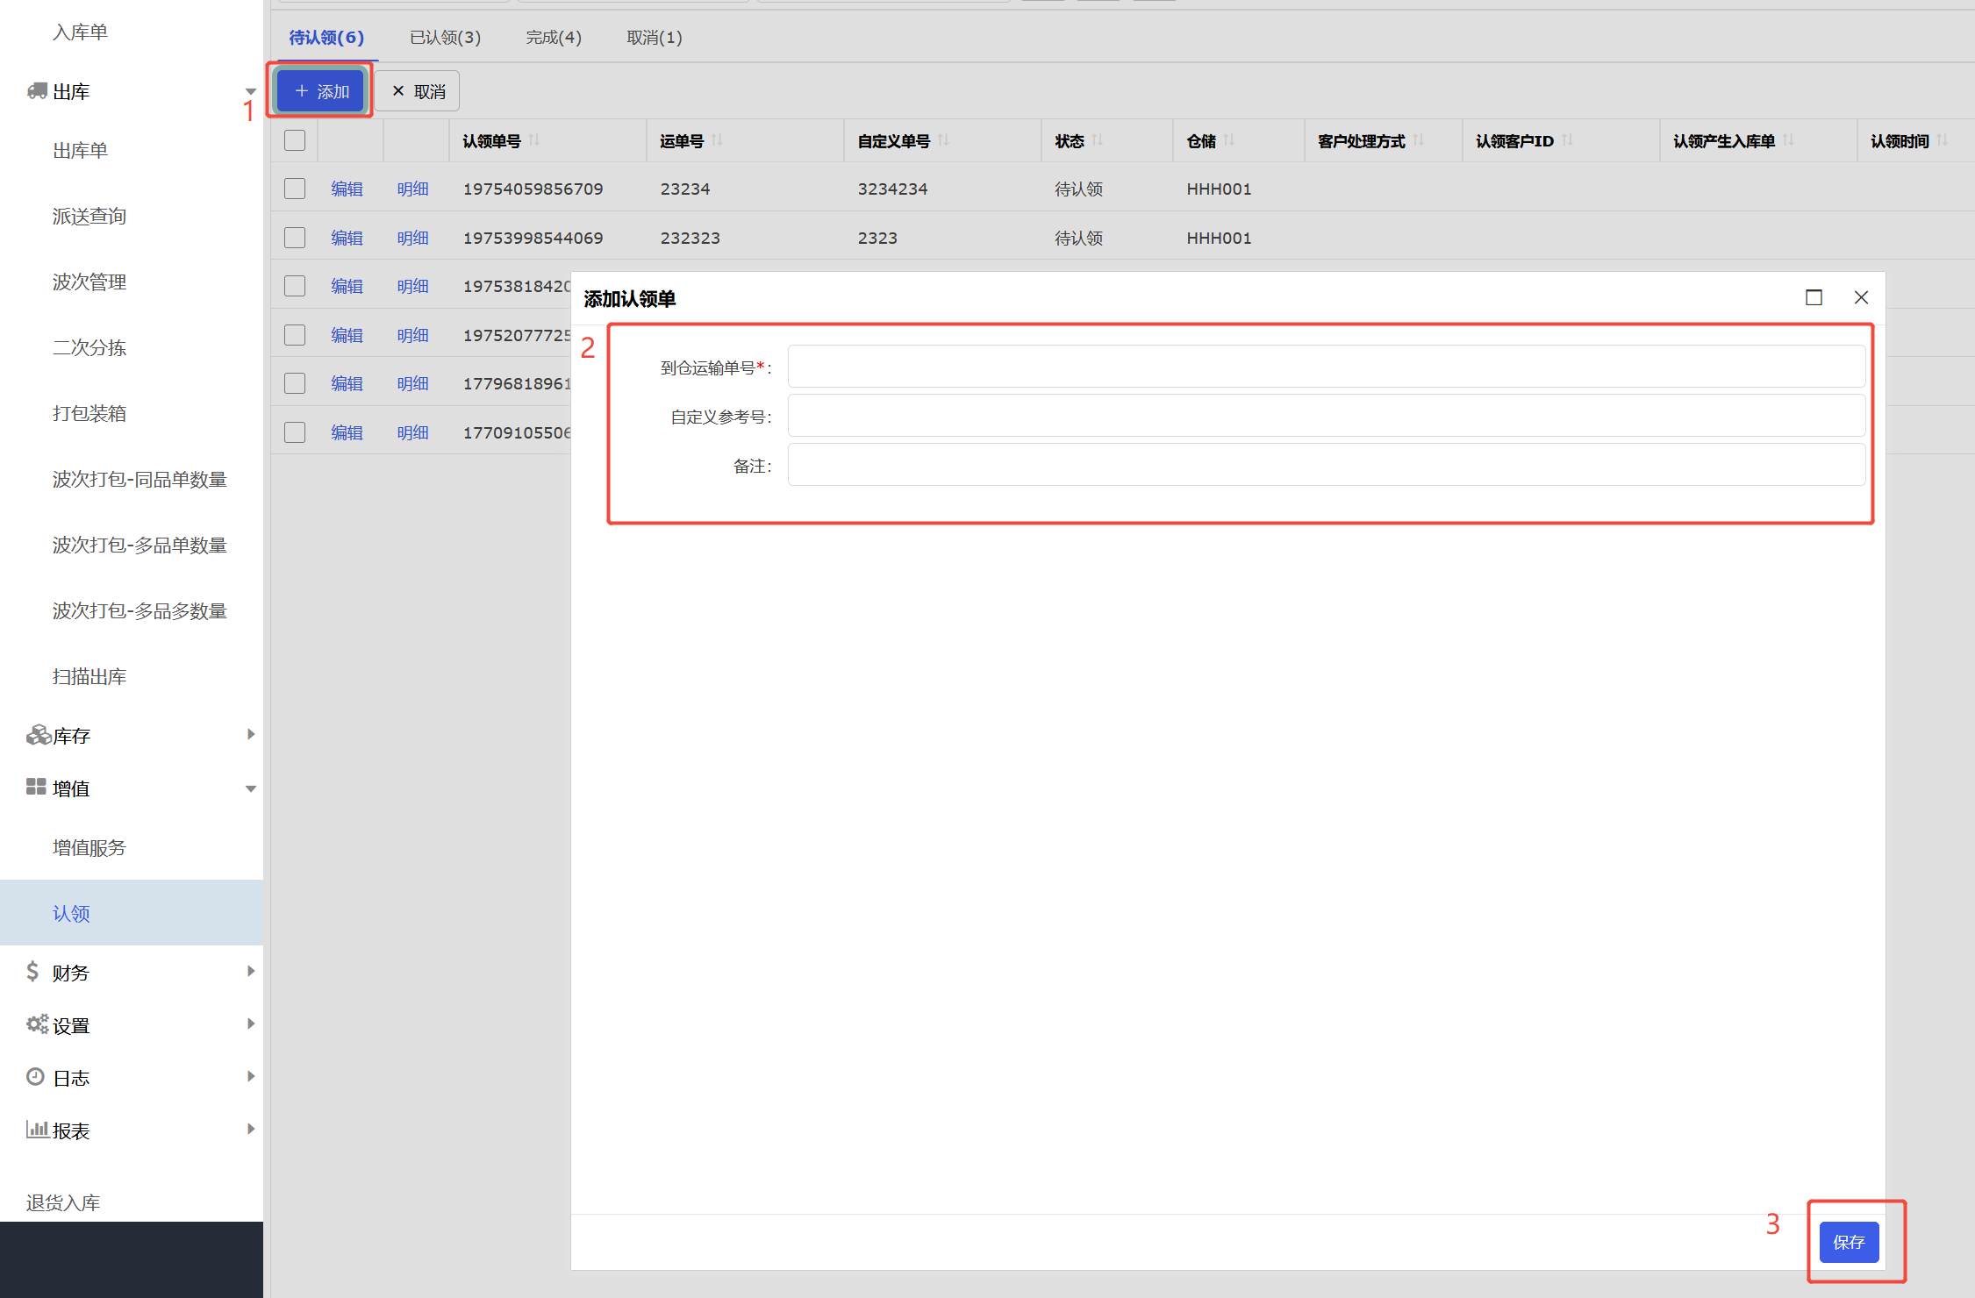Click the 日志 clock icon
Image resolution: width=1975 pixels, height=1298 pixels.
coord(35,1076)
